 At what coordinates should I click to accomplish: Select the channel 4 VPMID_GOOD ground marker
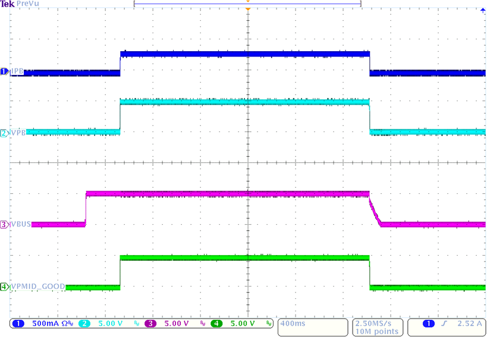click(5, 287)
